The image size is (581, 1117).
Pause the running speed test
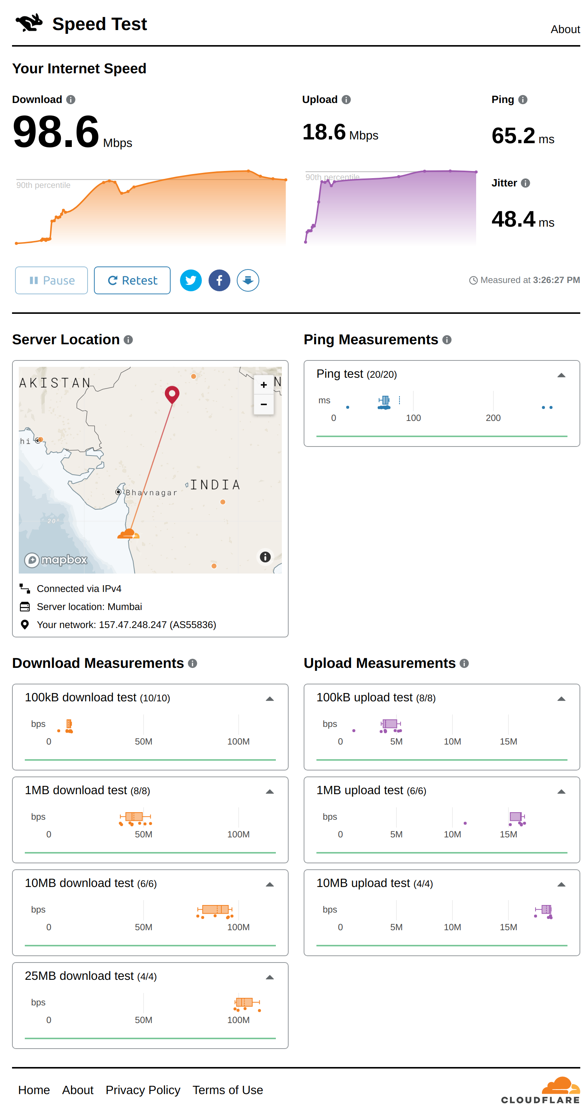pos(51,280)
